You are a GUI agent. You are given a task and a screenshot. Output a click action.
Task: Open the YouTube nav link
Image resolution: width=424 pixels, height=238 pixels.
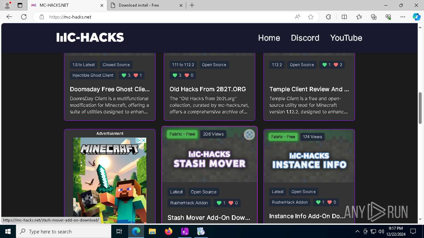pos(346,38)
